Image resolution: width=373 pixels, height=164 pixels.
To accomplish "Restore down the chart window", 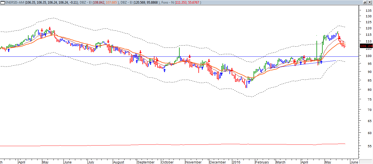I will click(x=365, y=2).
